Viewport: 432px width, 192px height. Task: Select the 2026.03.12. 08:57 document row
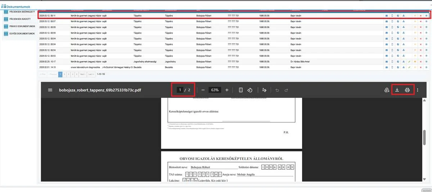point(234,22)
